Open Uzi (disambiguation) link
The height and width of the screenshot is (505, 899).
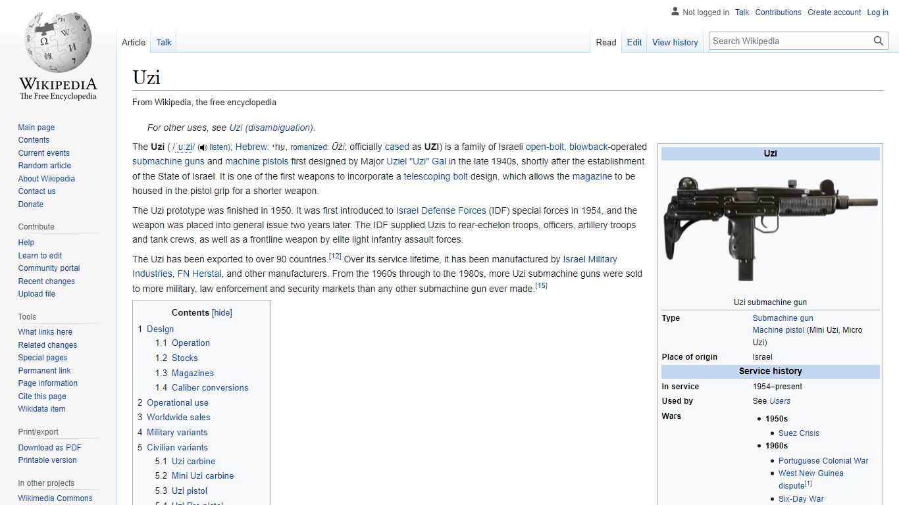tap(271, 128)
